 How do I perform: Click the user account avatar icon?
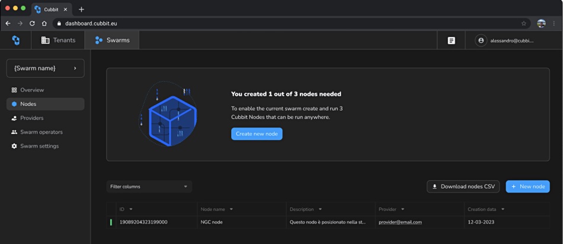click(x=481, y=40)
